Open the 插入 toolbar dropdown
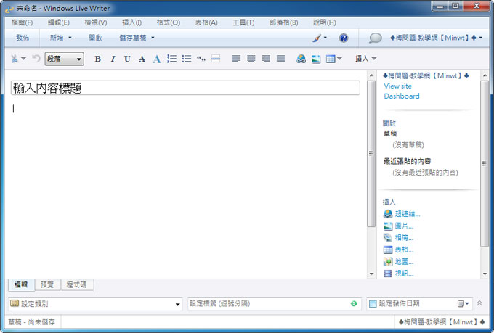The height and width of the screenshot is (333, 494). (x=365, y=59)
